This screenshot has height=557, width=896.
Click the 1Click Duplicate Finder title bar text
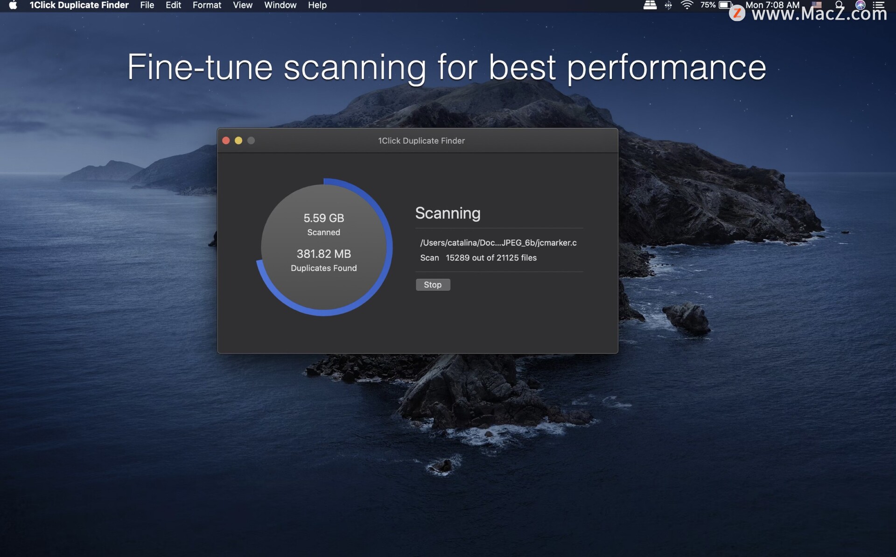pos(421,141)
